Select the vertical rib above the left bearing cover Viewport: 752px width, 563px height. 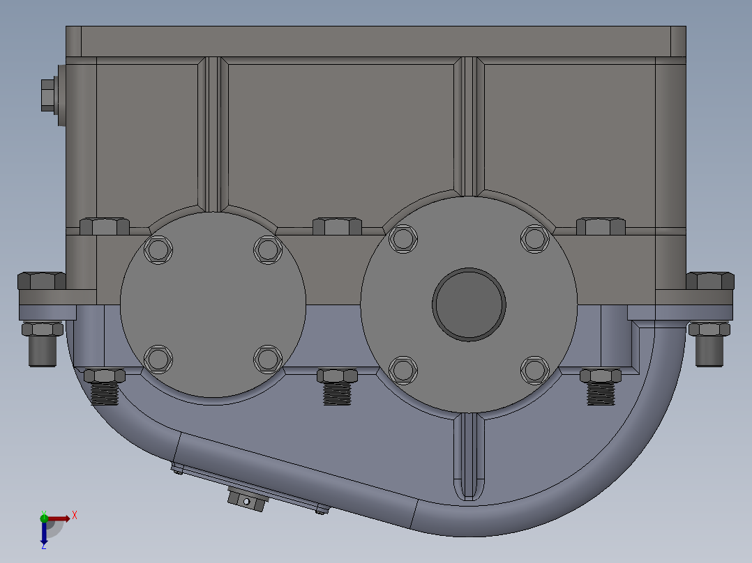[213, 134]
